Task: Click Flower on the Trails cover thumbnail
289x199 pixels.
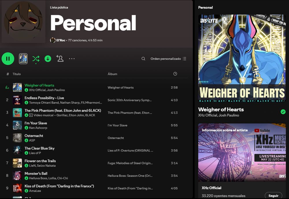Action: [x=17, y=163]
